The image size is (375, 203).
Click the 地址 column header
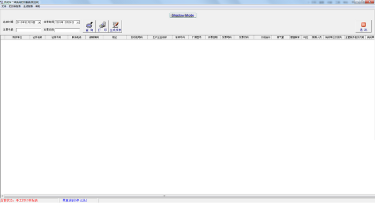tap(115, 37)
